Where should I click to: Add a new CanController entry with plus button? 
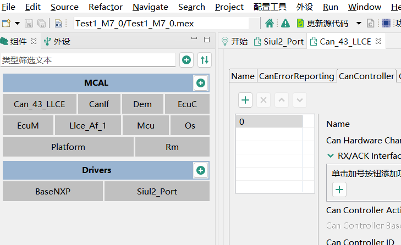[x=245, y=100]
